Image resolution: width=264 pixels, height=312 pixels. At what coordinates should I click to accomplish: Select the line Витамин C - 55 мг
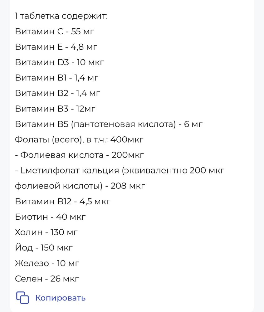pos(55,31)
